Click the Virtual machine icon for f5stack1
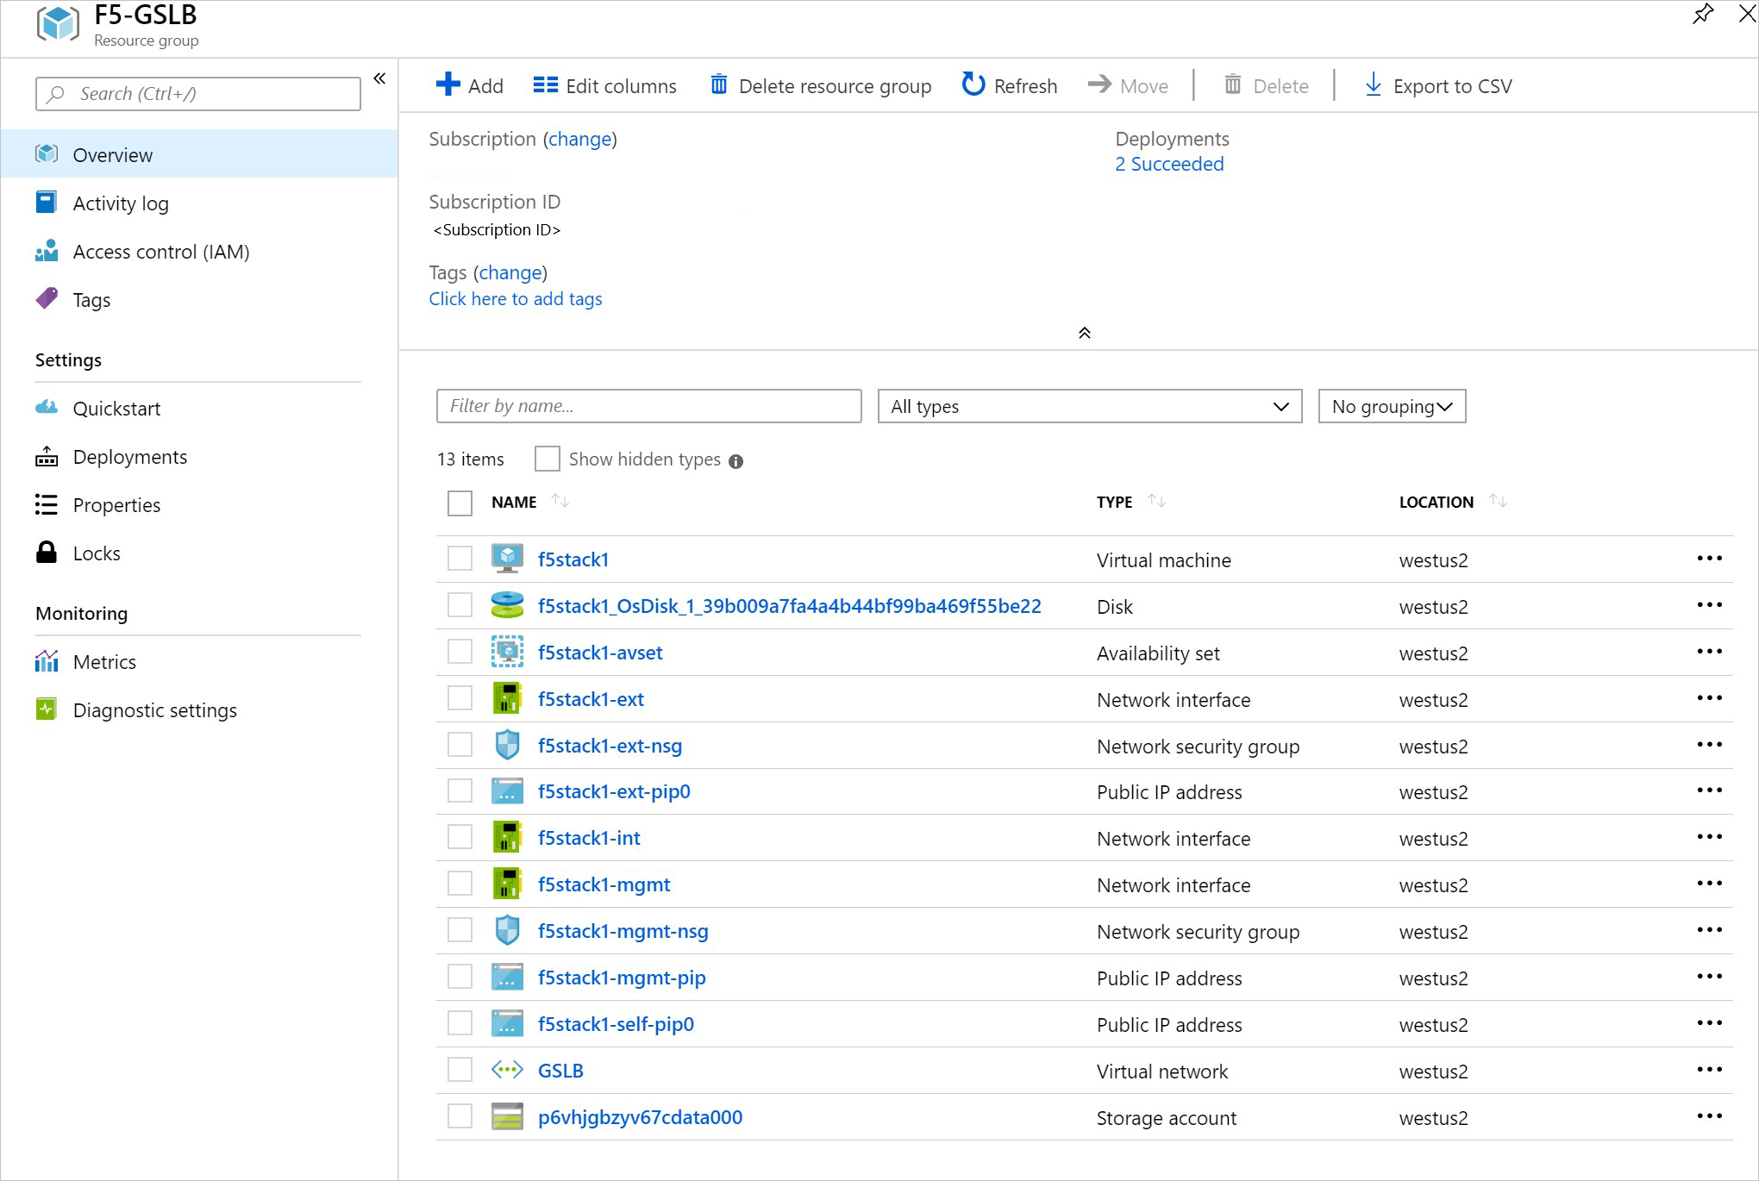The width and height of the screenshot is (1759, 1181). (508, 560)
